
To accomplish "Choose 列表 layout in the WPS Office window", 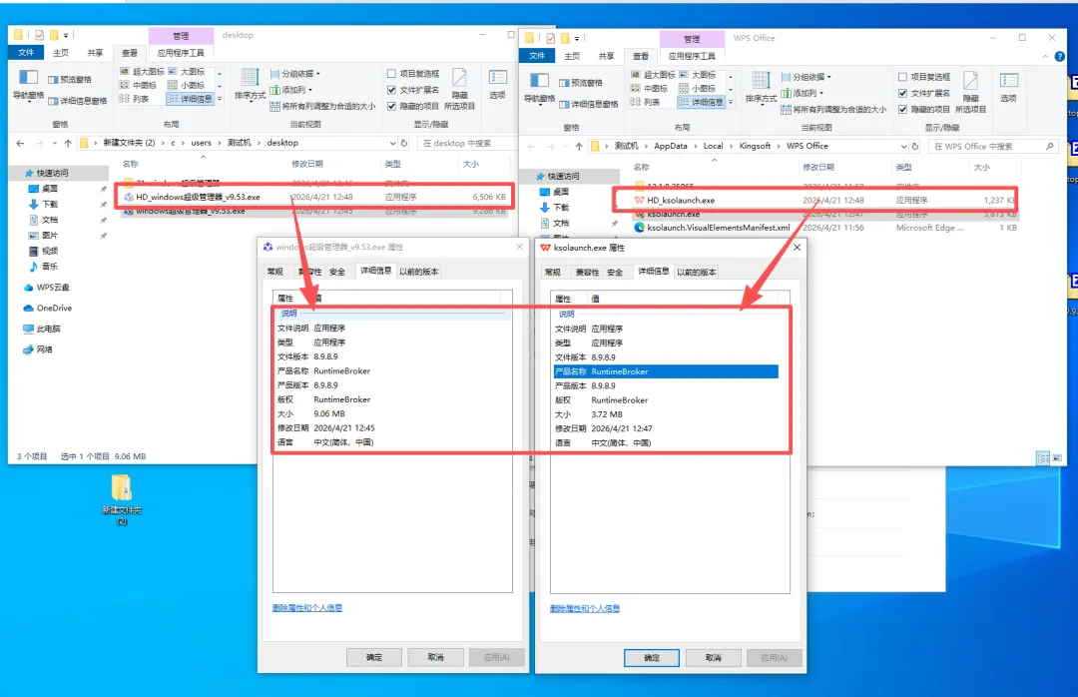I will [x=645, y=102].
